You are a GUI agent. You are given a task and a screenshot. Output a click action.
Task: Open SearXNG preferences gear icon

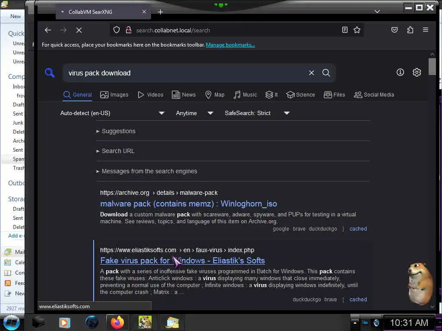417,72
